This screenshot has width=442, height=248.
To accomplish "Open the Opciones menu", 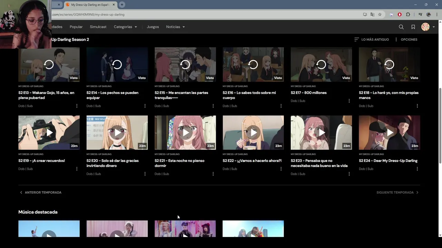I will [x=406, y=40].
